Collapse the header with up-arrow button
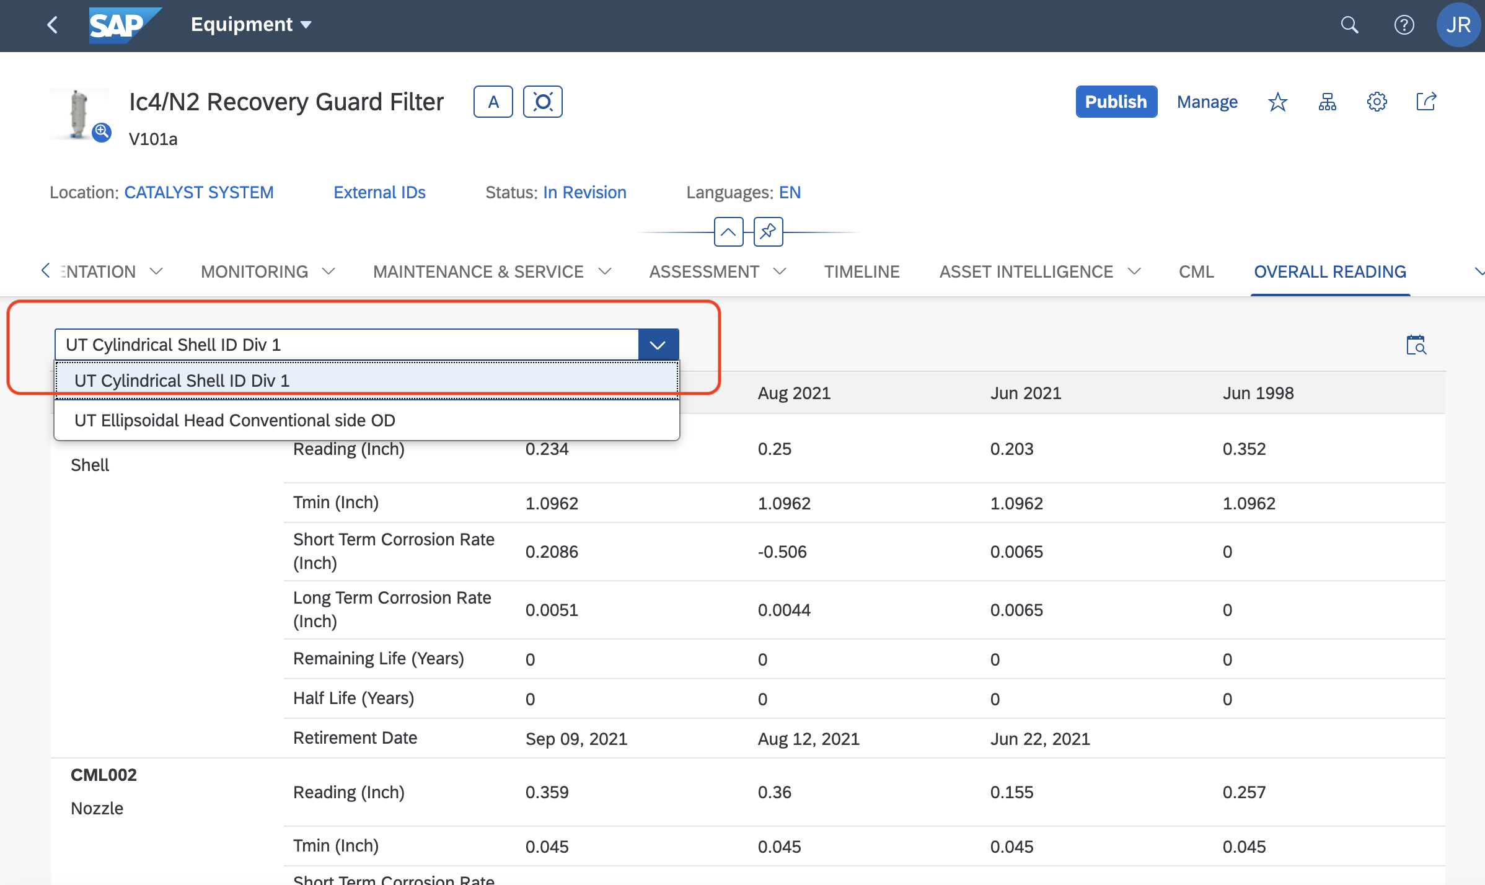The image size is (1485, 885). [728, 232]
